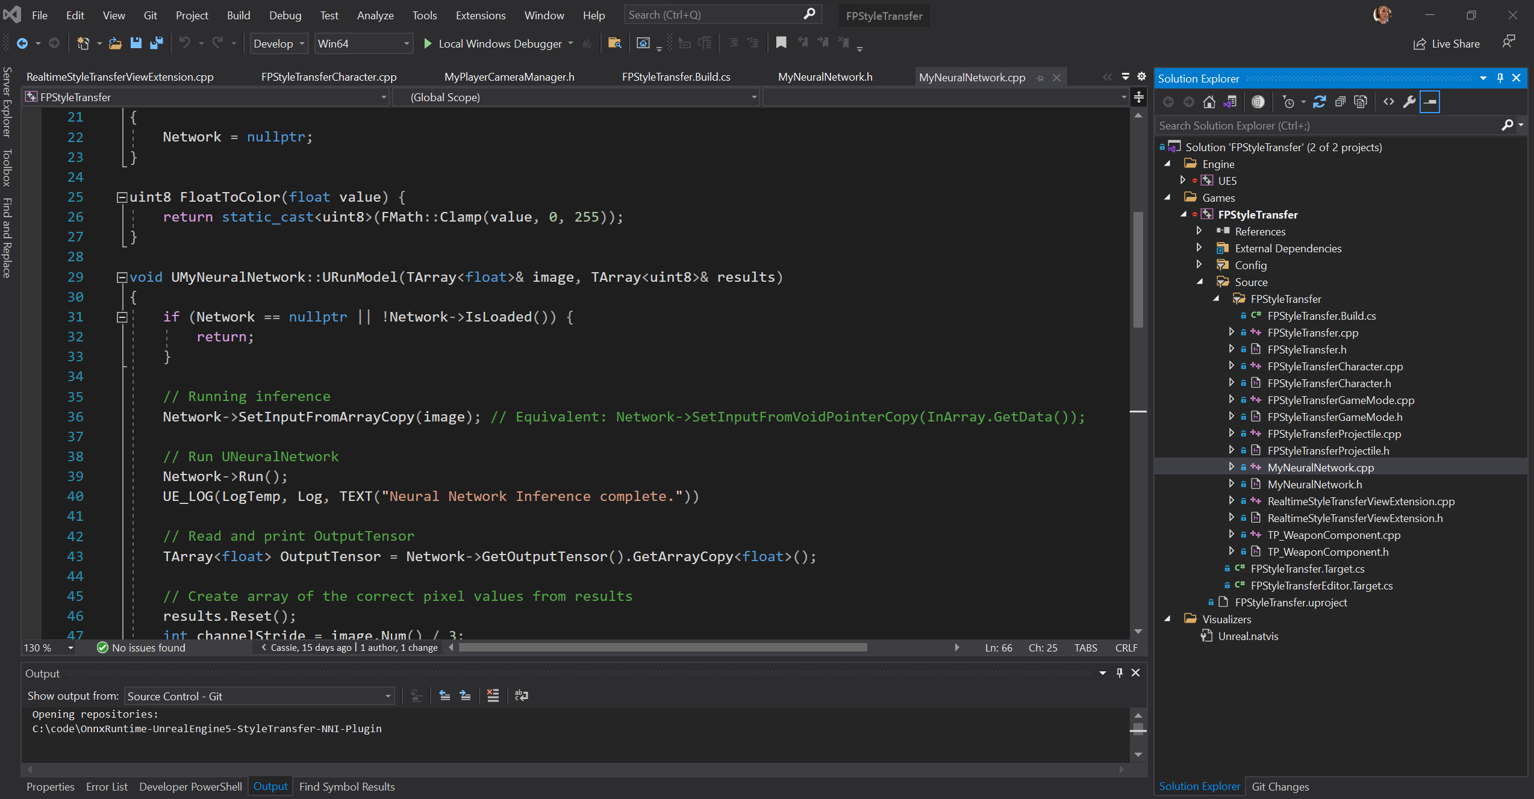Click the Local Windows Debugger label
The width and height of the screenshot is (1534, 799).
500,43
